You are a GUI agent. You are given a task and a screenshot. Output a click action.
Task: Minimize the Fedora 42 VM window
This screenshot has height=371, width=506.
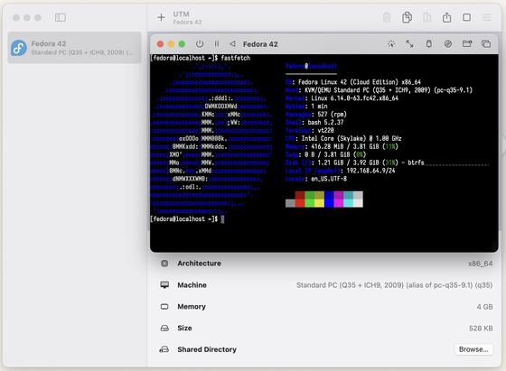pos(171,44)
